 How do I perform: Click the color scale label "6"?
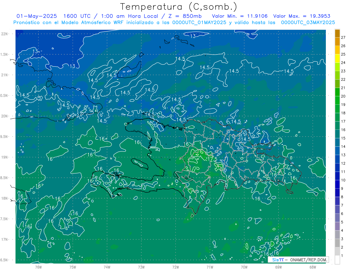pyautogui.click(x=342, y=214)
